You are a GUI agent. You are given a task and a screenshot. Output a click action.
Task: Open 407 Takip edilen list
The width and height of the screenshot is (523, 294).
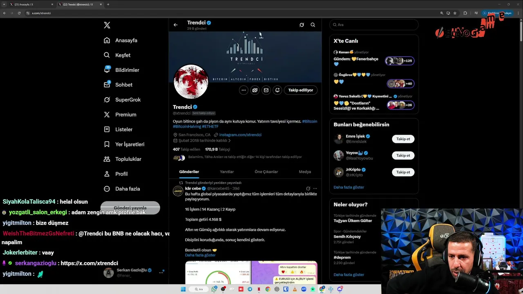point(186,149)
